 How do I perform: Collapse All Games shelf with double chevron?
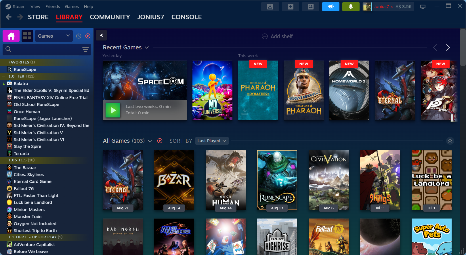coord(450,141)
